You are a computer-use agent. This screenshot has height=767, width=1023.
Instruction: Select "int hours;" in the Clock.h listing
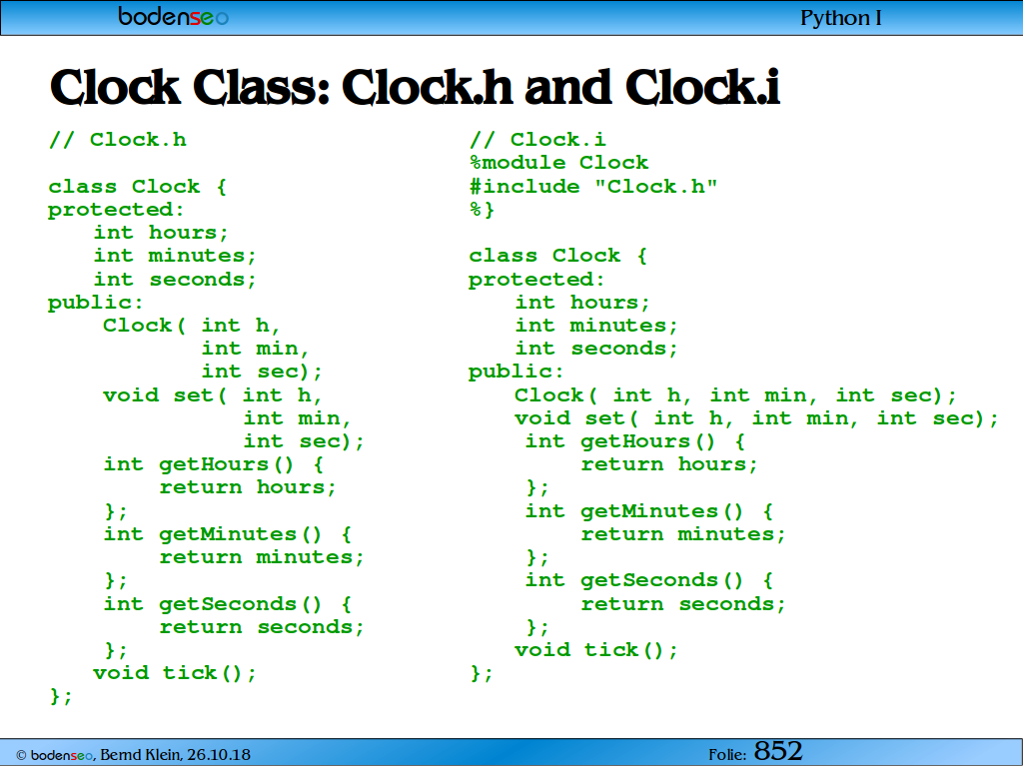[x=161, y=233]
